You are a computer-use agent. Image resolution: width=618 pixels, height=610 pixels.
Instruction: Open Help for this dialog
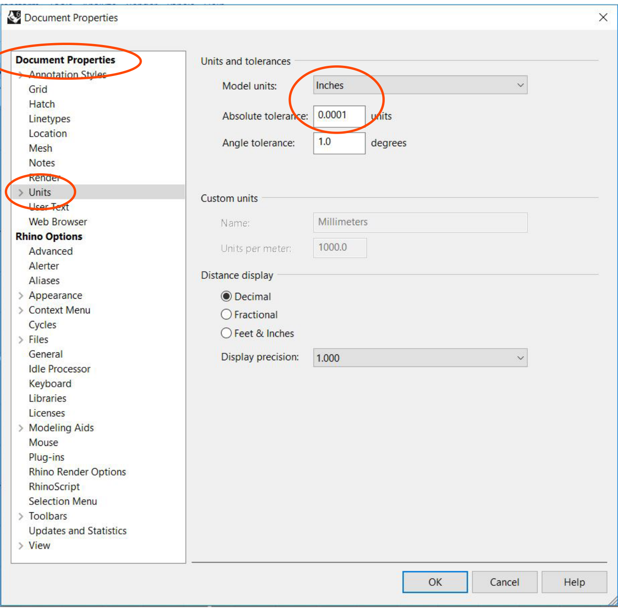[574, 582]
